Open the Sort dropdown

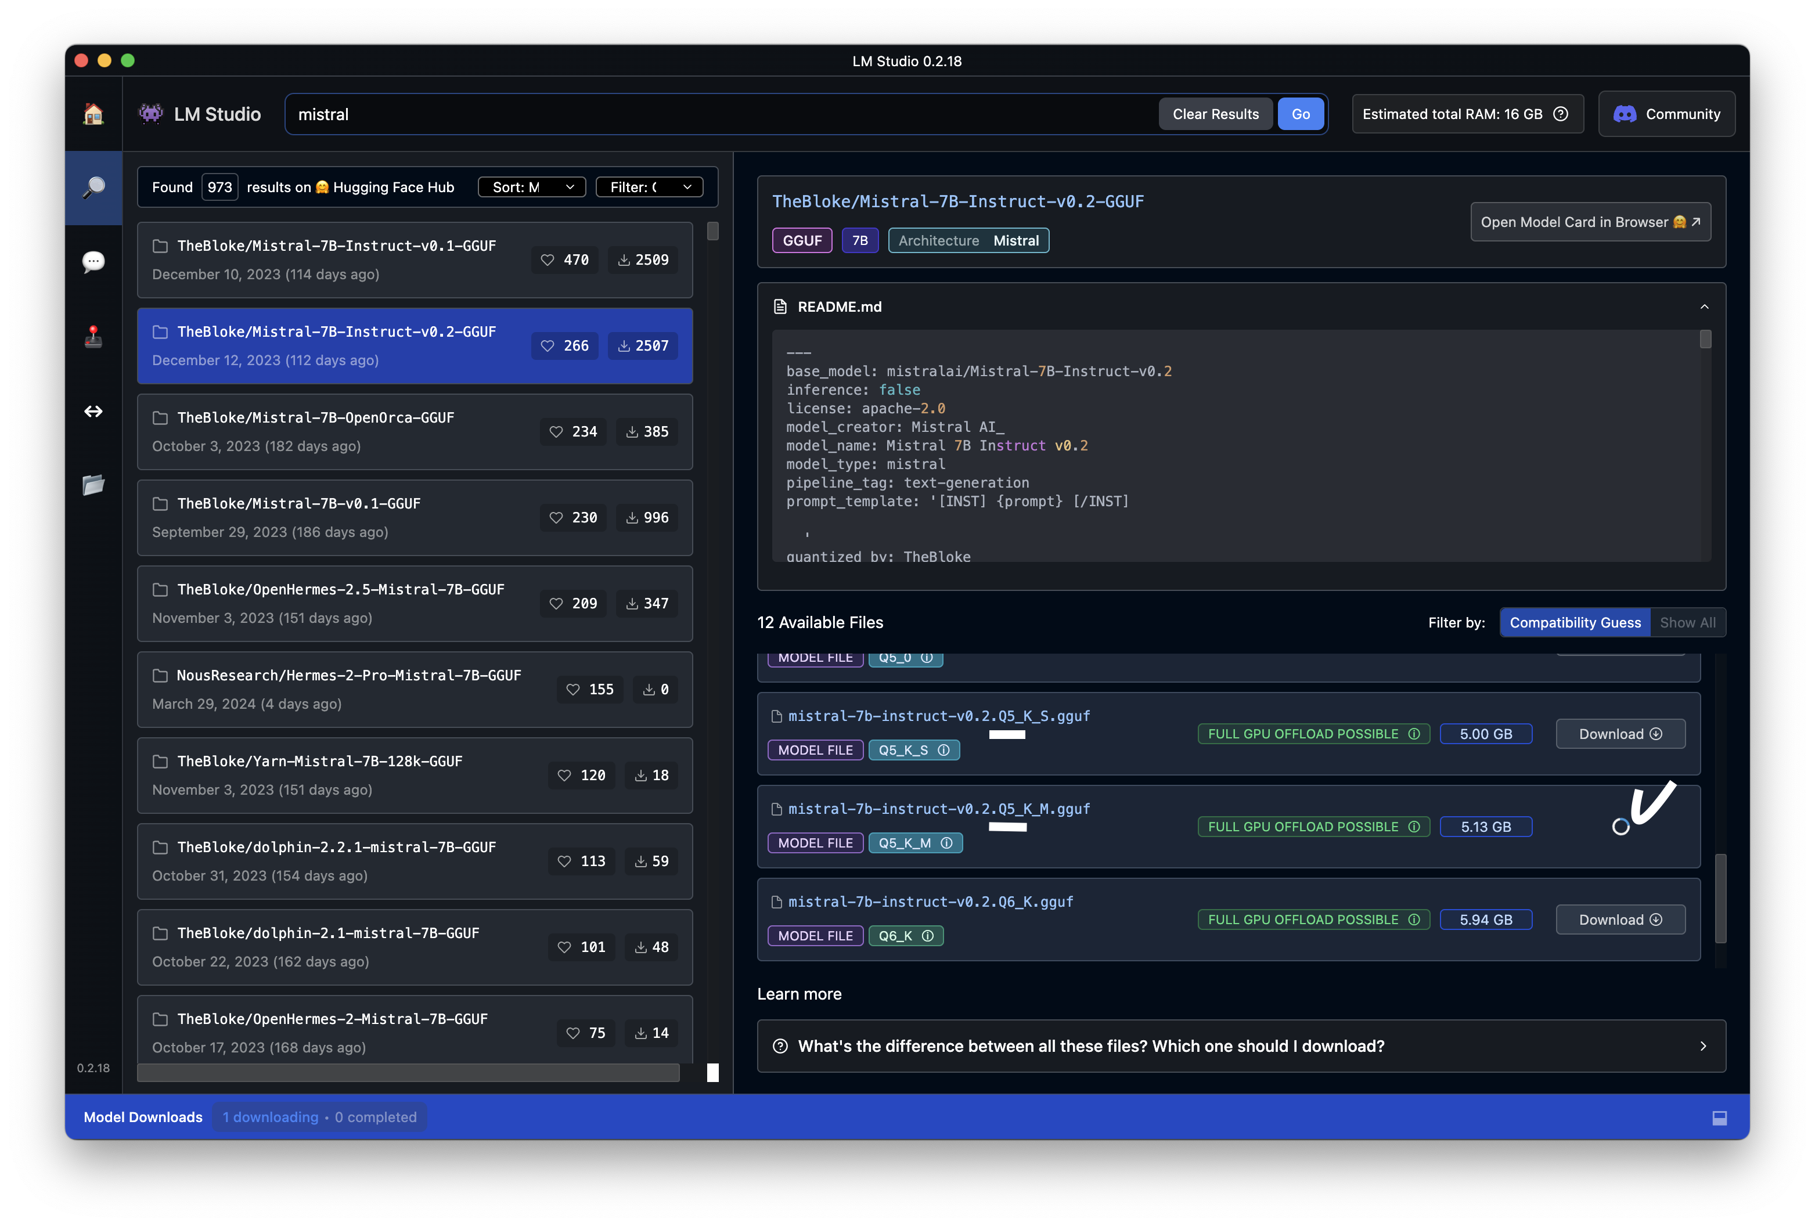tap(532, 187)
